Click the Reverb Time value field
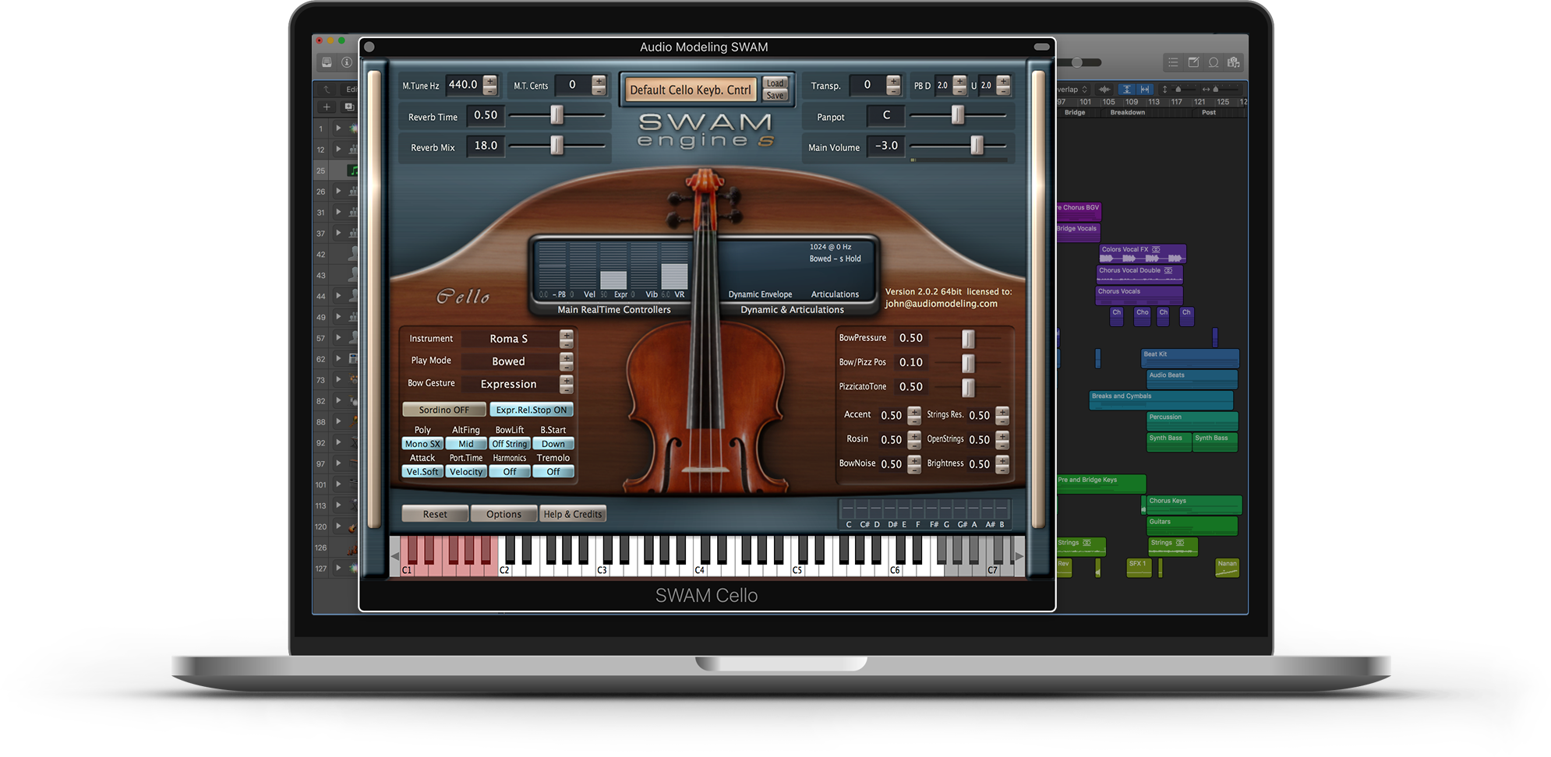Viewport: 1551px width, 757px height. [486, 115]
